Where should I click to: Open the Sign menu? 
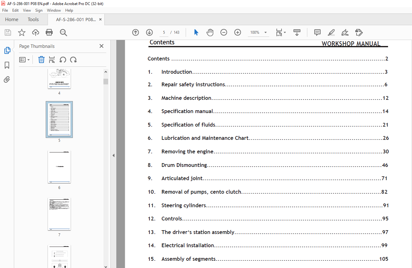[39, 10]
